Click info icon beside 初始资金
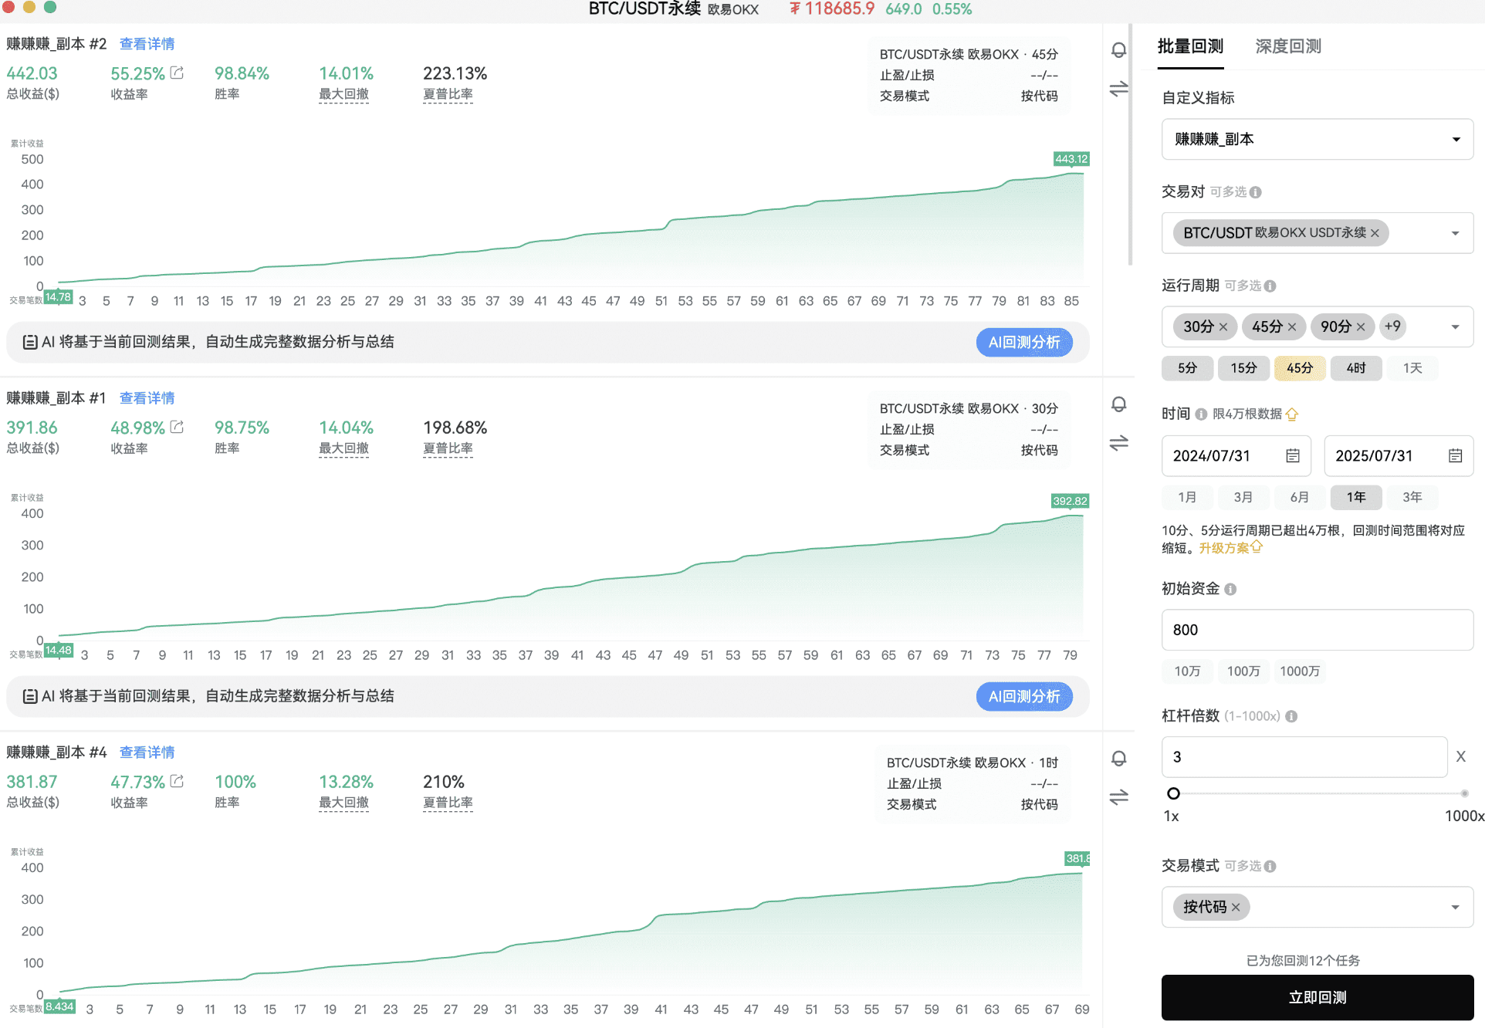The height and width of the screenshot is (1028, 1485). tap(1230, 590)
